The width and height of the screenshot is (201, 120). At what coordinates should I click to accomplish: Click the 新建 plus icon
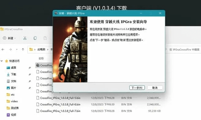click(x=5, y=38)
